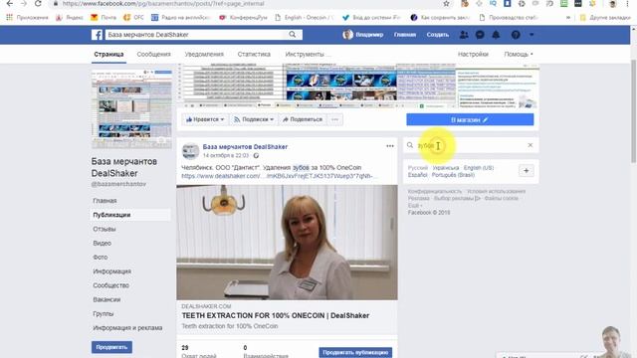Open the Messenger icon in header
This screenshot has width=637, height=358.
pyautogui.click(x=480, y=35)
